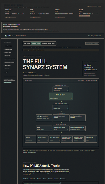The height and width of the screenshot is (184, 105).
Task: Open the Settlement / treasury / governance rails node
Action: click(79, 139)
